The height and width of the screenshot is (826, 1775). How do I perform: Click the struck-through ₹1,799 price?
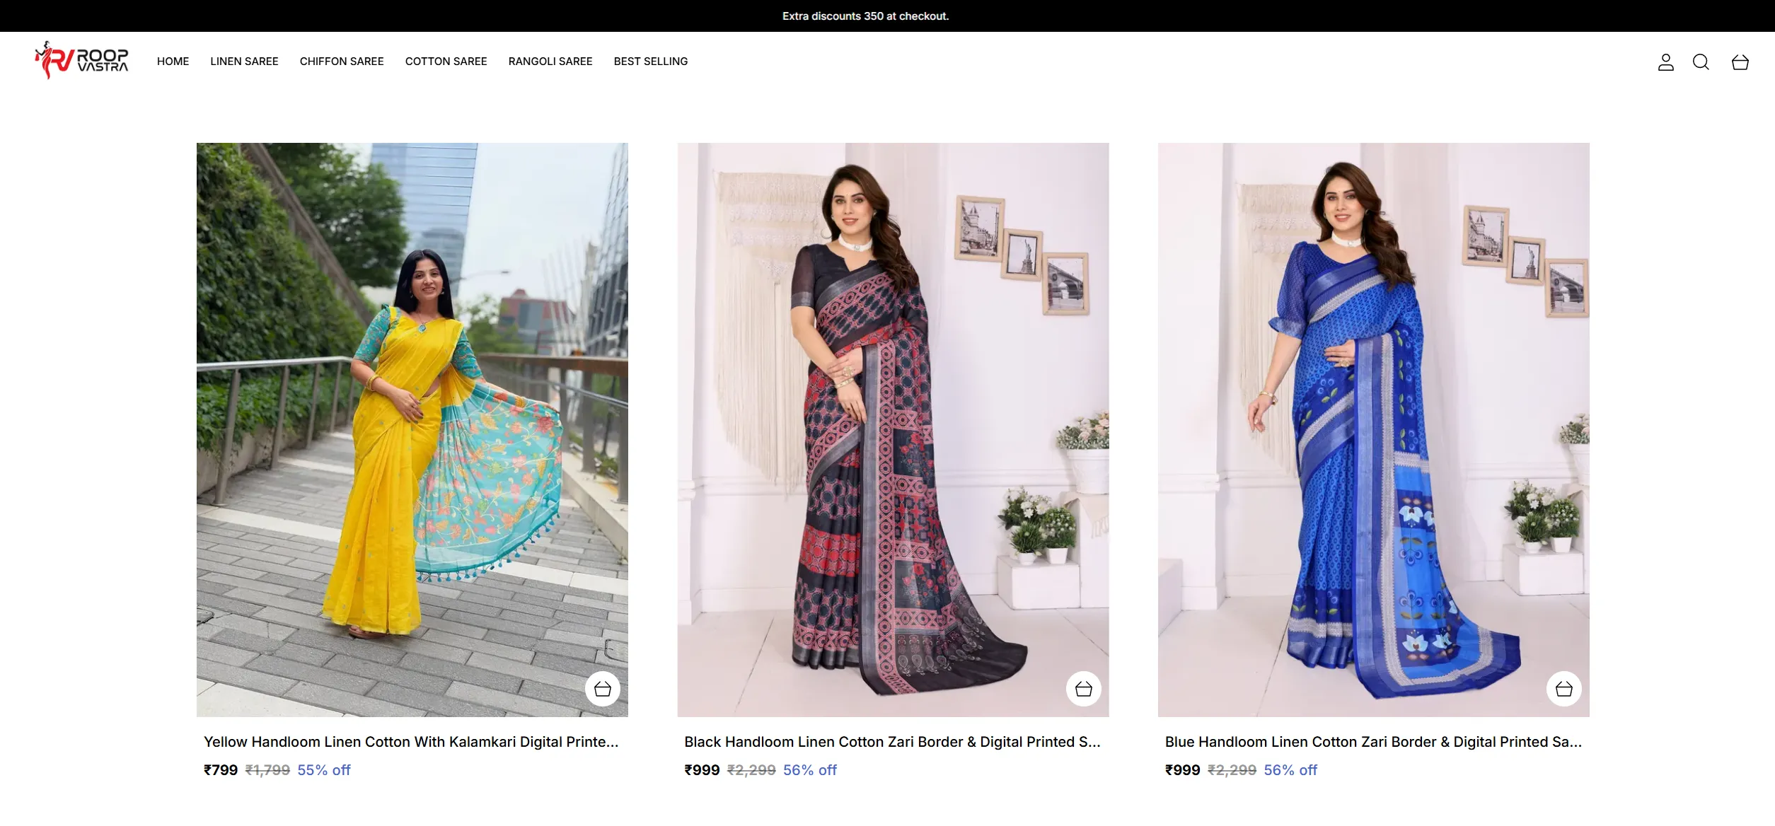pyautogui.click(x=267, y=770)
